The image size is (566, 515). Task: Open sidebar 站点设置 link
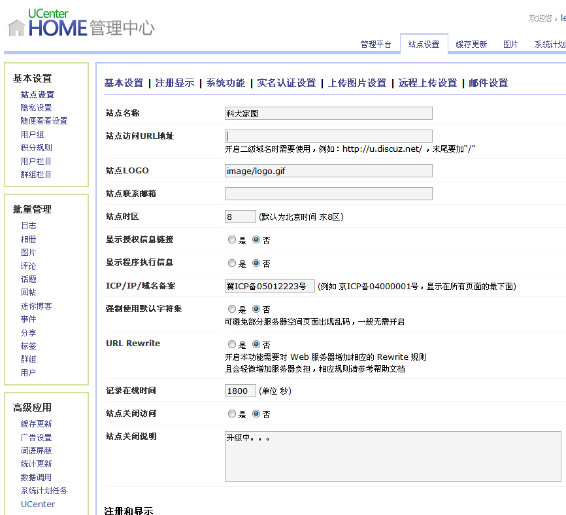(x=37, y=95)
